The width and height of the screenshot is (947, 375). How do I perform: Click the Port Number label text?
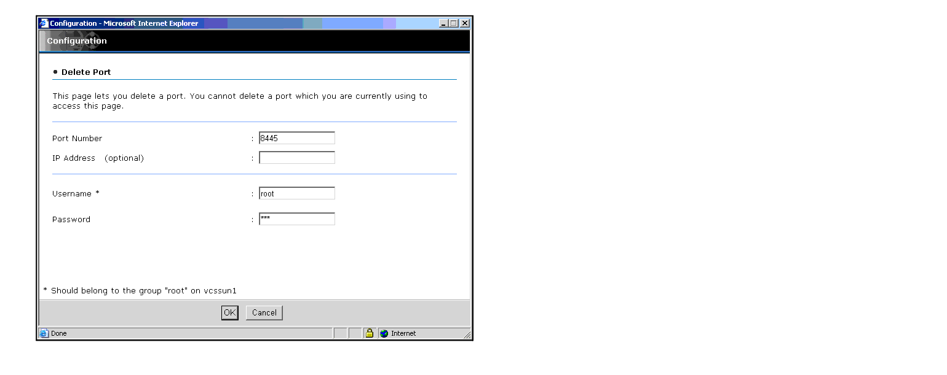(x=77, y=139)
